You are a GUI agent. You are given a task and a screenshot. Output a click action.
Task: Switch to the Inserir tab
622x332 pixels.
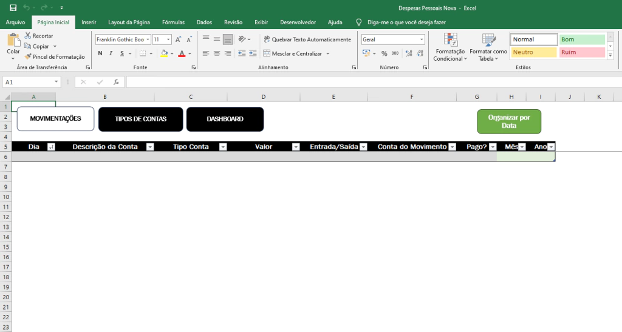89,22
